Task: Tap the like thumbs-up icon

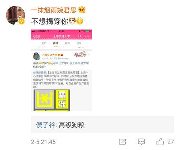Action: click(160, 142)
